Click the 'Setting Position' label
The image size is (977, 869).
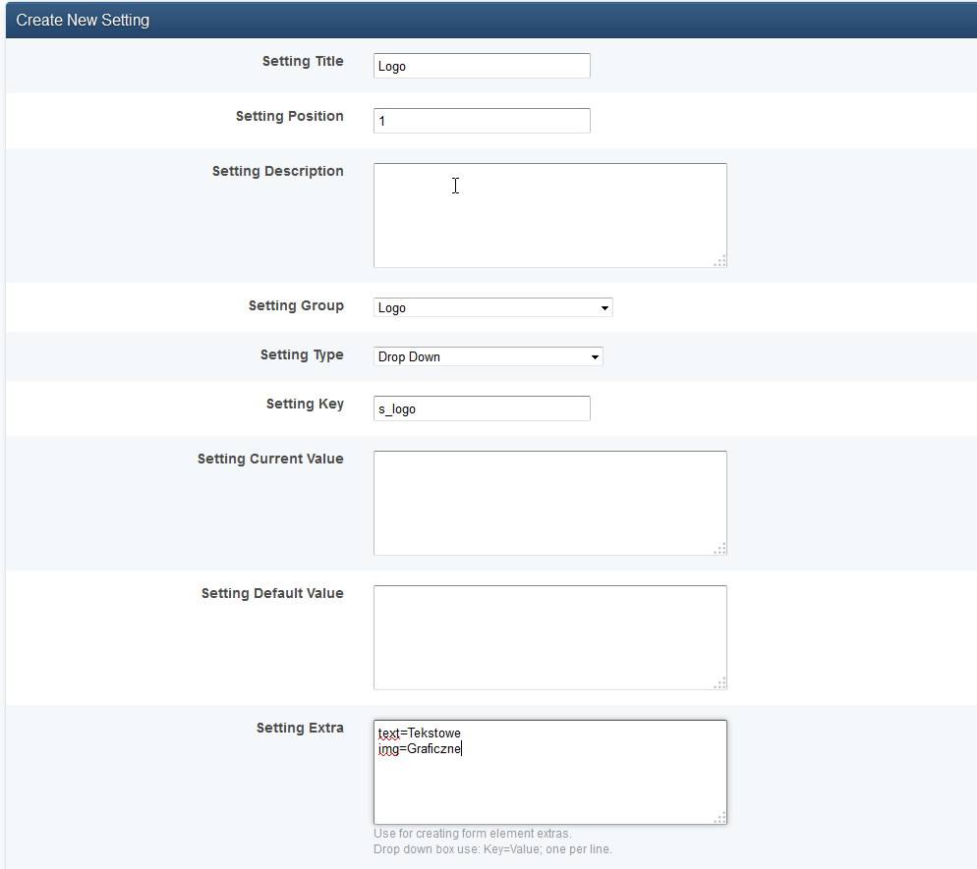[289, 116]
